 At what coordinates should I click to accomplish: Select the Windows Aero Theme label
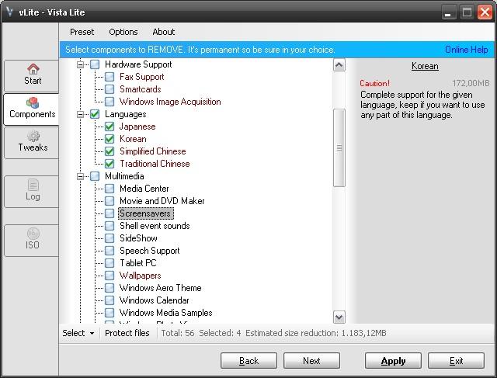pos(161,288)
